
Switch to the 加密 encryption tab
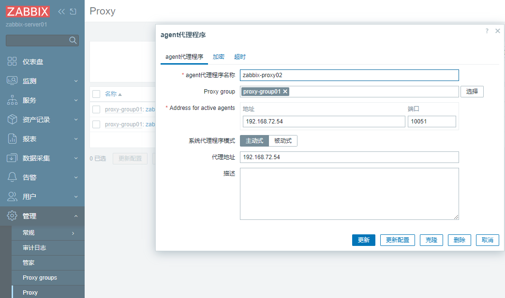coord(219,56)
